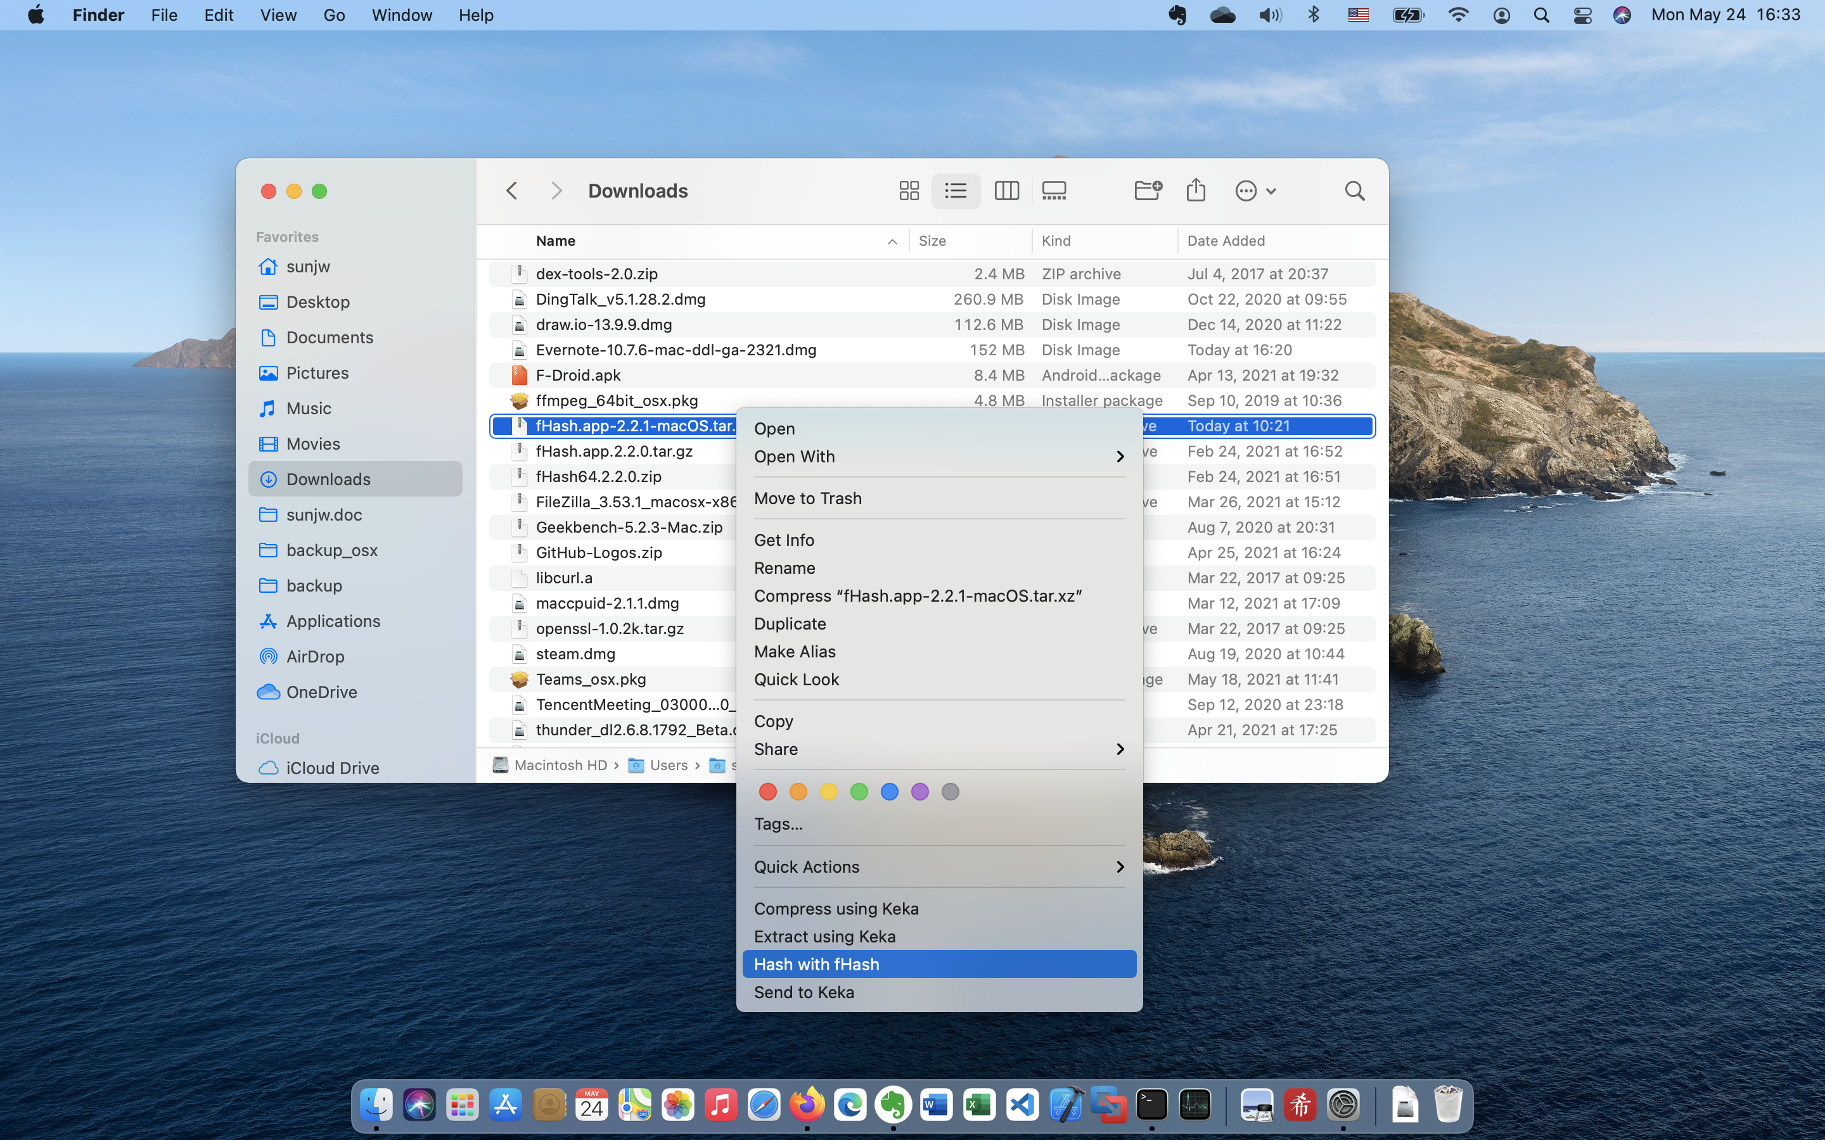Open Spotlight search from the menu bar
Viewport: 1825px width, 1140px height.
1542,15
